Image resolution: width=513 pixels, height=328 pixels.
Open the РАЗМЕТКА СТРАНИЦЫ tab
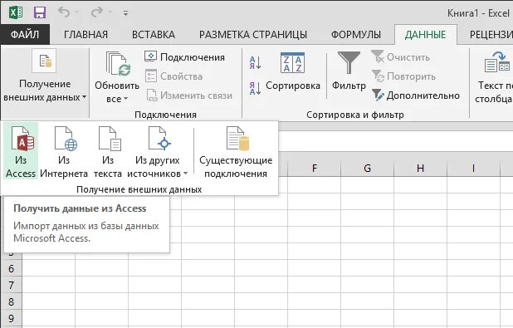pos(253,34)
